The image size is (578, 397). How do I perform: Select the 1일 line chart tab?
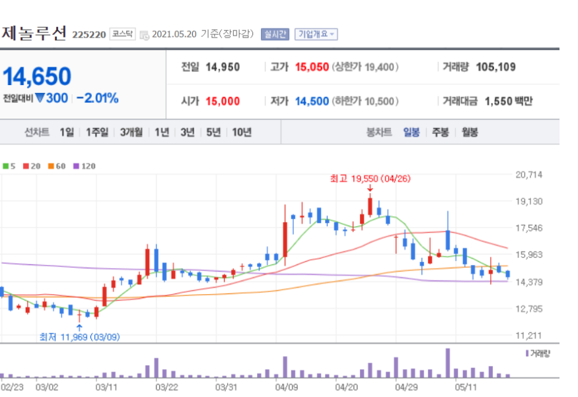(67, 132)
